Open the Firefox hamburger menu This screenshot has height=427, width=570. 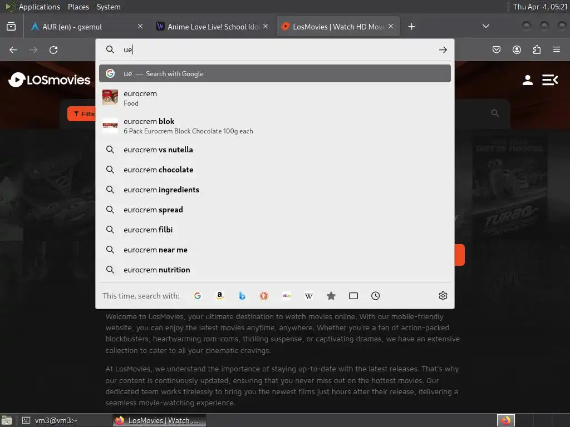[557, 49]
